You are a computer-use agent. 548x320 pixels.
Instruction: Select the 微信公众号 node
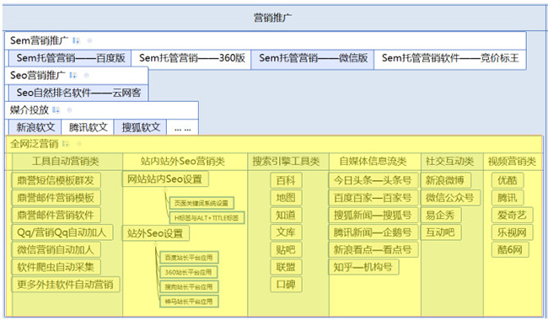[450, 198]
